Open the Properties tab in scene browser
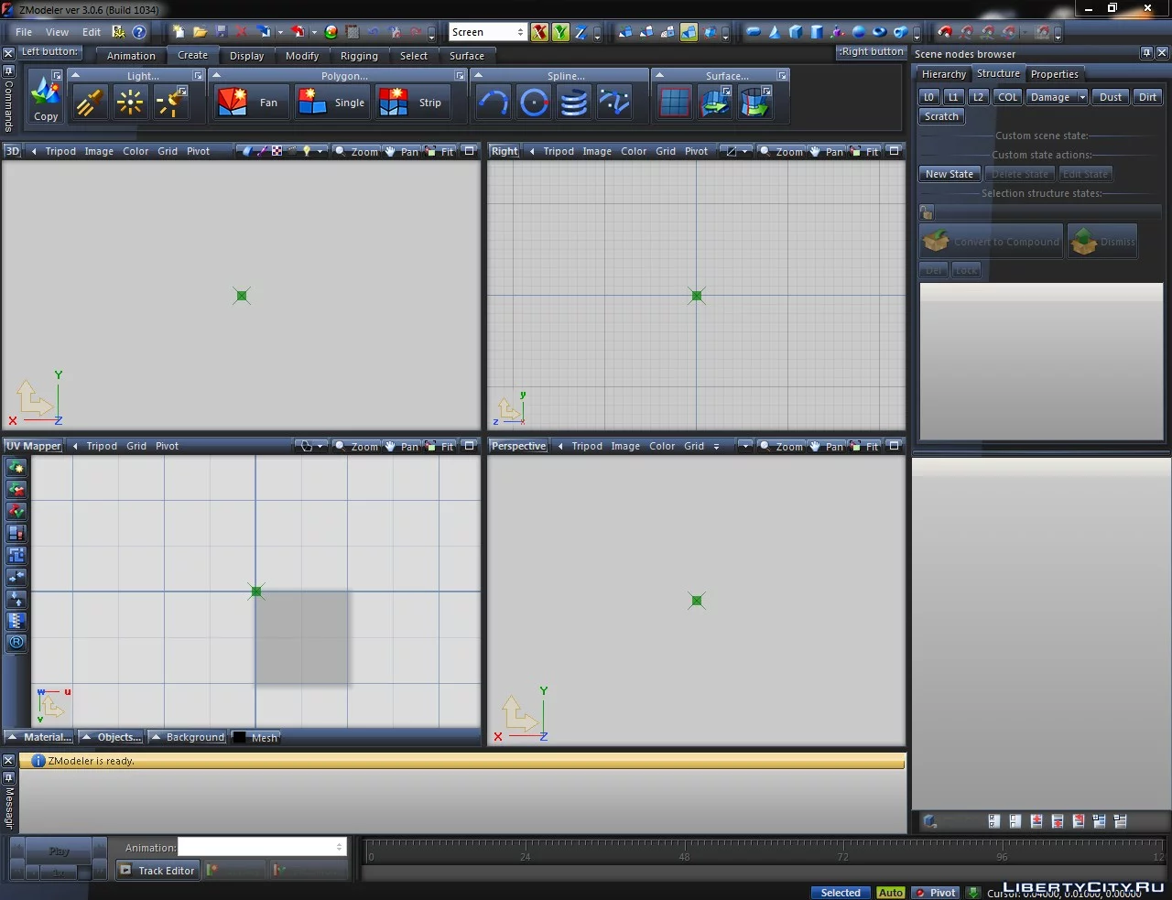The image size is (1172, 900). pos(1054,74)
